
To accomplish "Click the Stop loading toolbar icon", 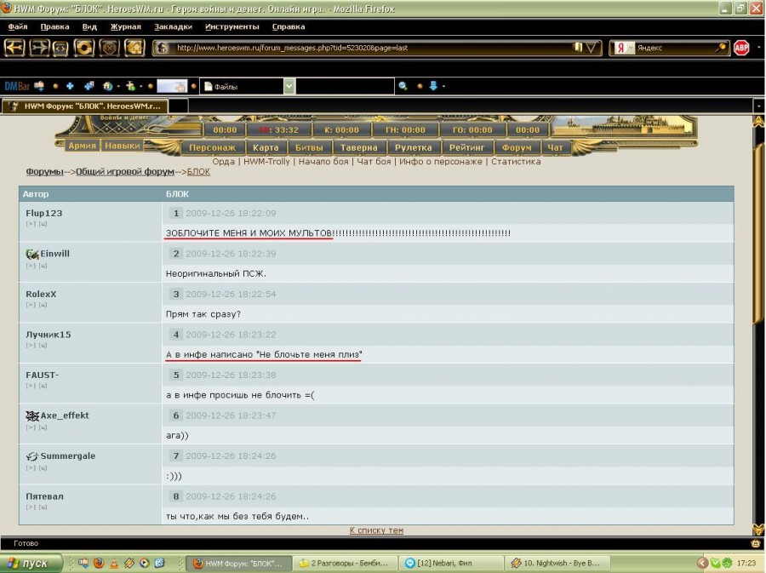I will coord(109,48).
